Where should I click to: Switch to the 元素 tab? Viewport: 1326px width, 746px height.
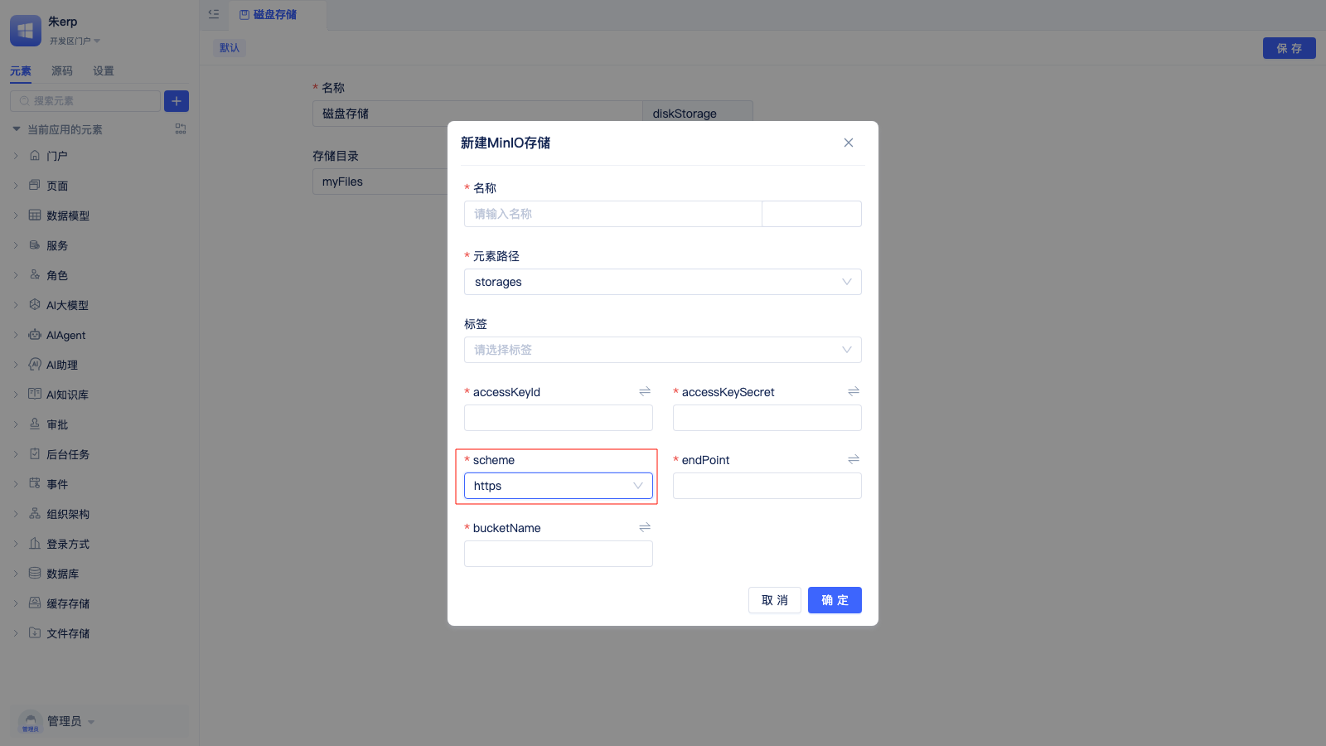tap(21, 71)
